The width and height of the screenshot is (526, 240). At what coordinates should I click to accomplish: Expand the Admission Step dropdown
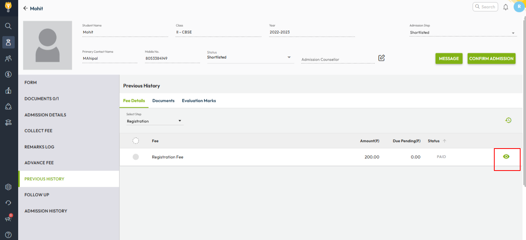[513, 33]
